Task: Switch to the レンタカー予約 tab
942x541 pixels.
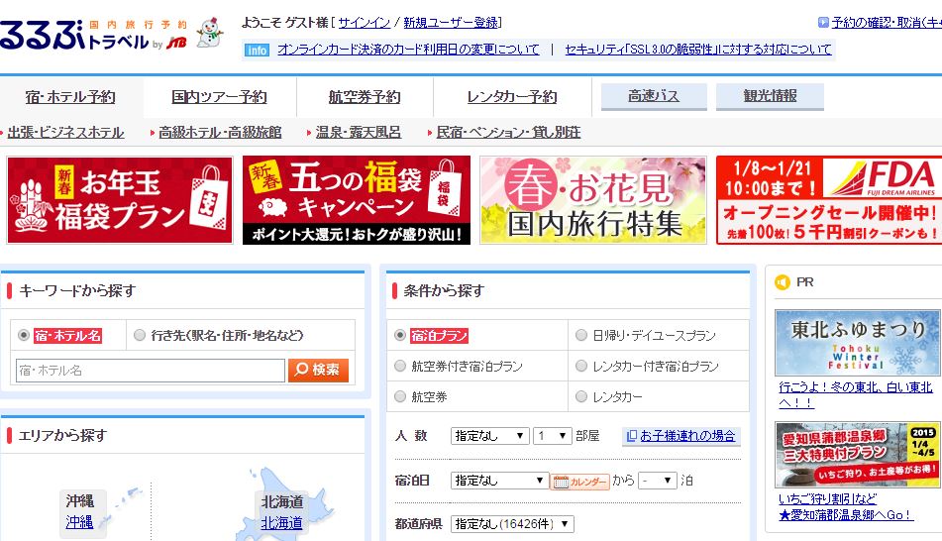Action: click(x=512, y=97)
